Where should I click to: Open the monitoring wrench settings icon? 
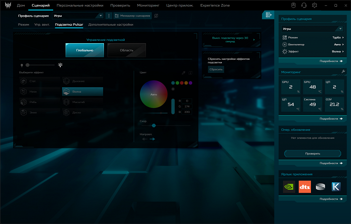point(343,72)
